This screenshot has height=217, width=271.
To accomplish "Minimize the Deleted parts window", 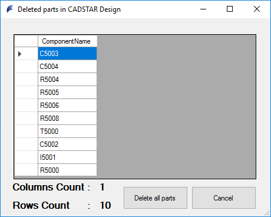I will click(203, 9).
